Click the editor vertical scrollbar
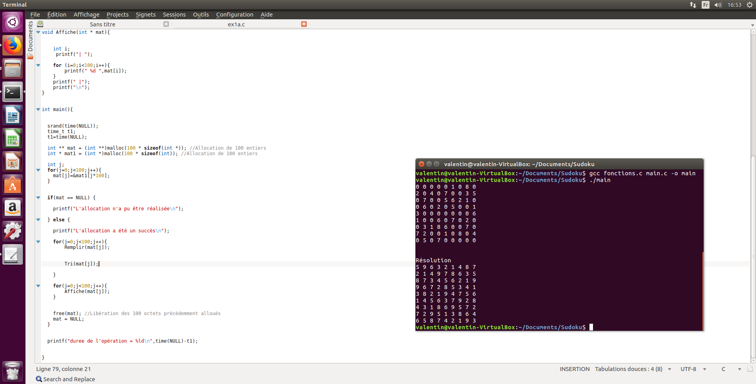 click(753, 197)
